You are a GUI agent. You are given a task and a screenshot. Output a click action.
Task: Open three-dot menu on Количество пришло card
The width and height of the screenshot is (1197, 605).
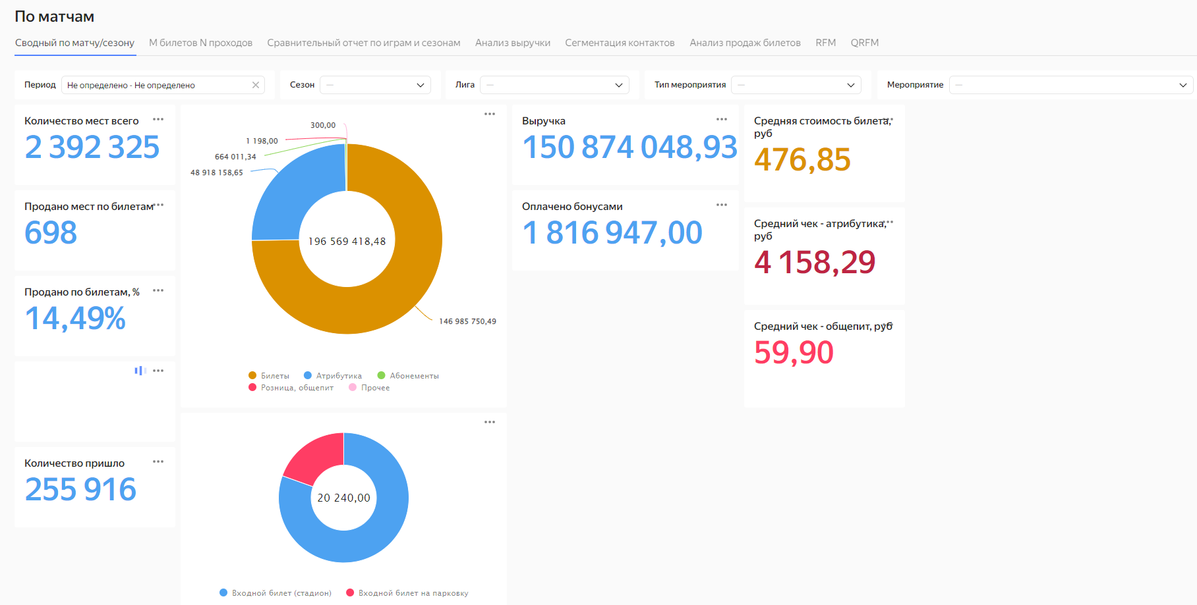coord(158,462)
